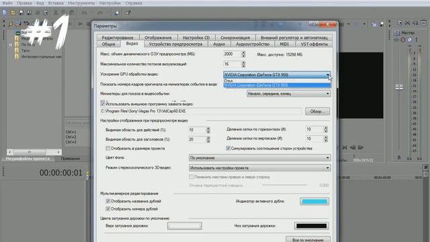The width and height of the screenshot is (430, 242).
Task: Expand the По типу tree node
Action: tap(11, 45)
